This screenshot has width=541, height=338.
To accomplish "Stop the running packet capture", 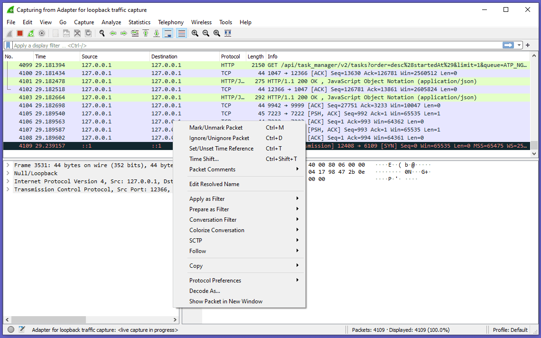I will click(x=20, y=33).
